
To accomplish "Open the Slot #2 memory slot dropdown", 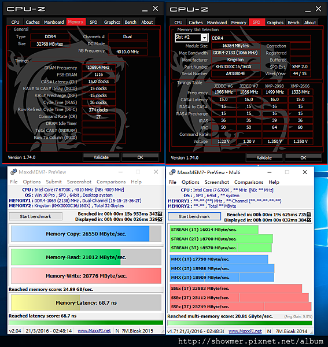I will pyautogui.click(x=204, y=38).
